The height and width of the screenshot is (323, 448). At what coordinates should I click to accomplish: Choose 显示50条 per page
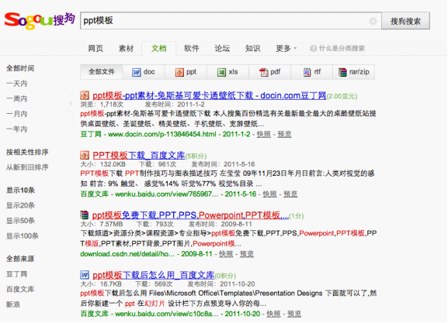pyautogui.click(x=20, y=221)
